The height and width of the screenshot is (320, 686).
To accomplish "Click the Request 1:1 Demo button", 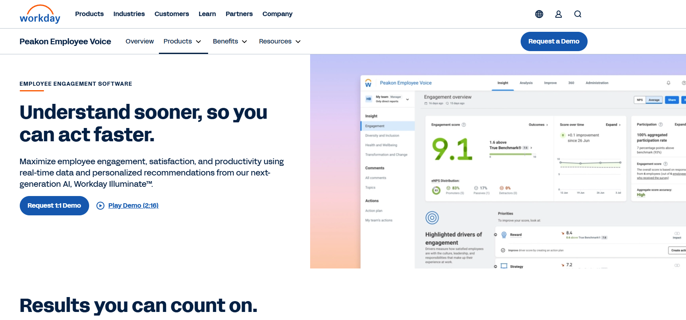I will pos(54,206).
